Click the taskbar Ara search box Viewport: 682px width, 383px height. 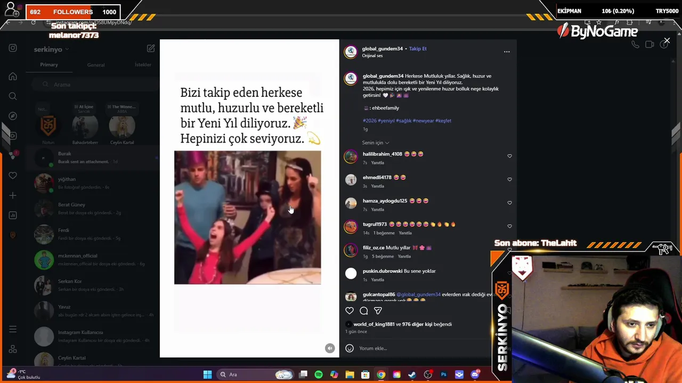256,374
